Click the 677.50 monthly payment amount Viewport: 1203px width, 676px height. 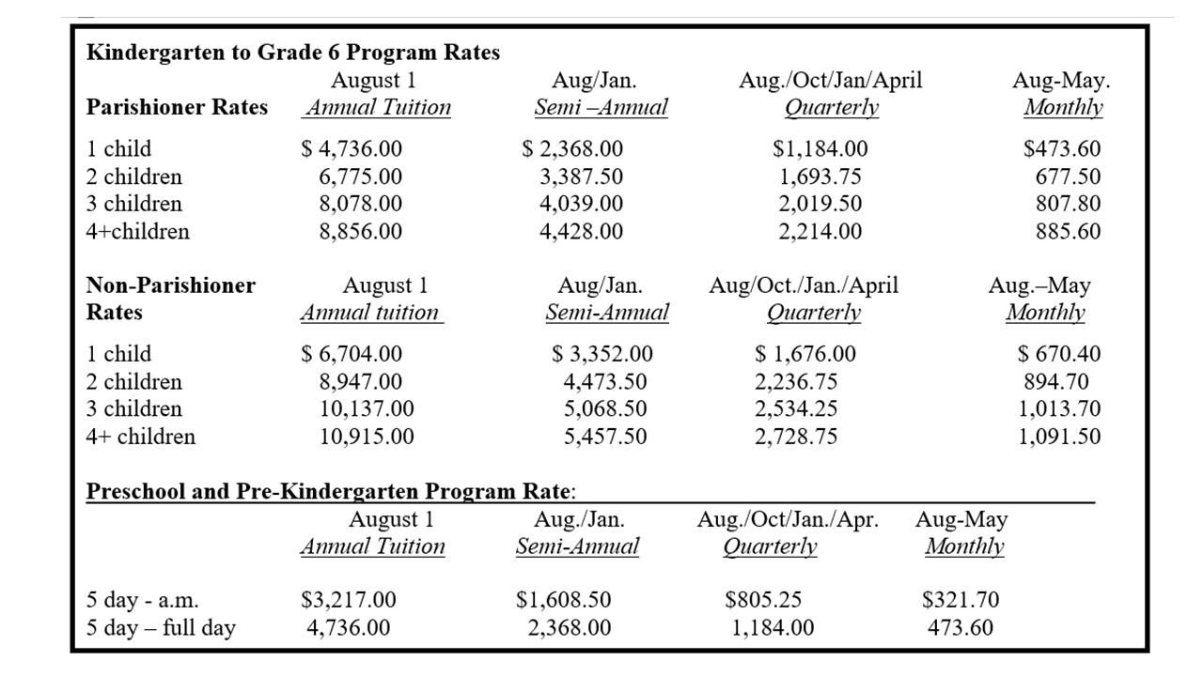pyautogui.click(x=1068, y=177)
